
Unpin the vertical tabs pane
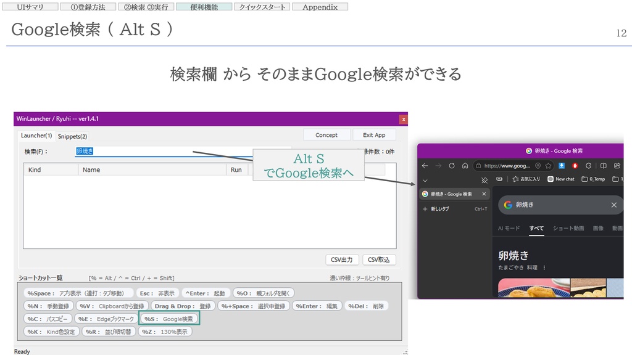pyautogui.click(x=484, y=180)
